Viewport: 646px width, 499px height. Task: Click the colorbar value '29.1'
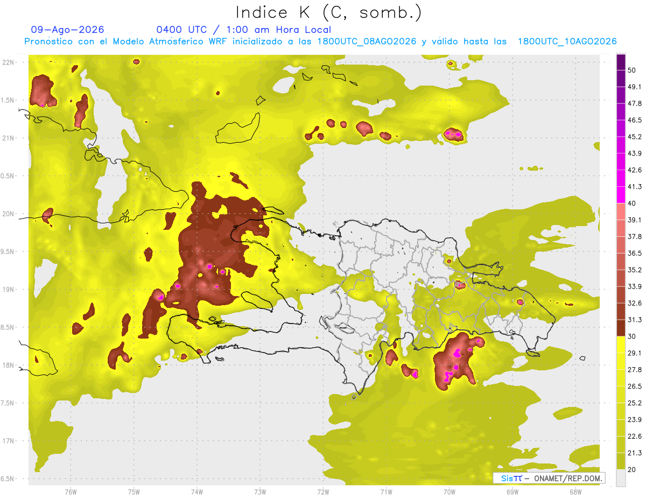(x=635, y=353)
